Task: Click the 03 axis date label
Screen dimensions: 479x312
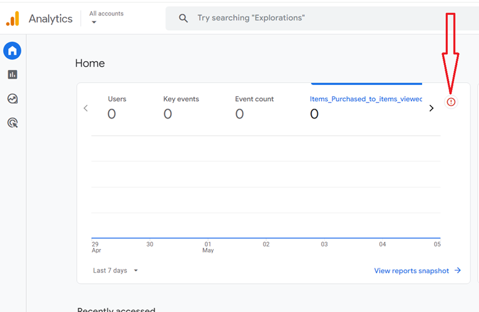Action: pos(324,244)
